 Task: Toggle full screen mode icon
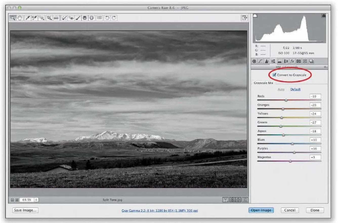[244, 18]
